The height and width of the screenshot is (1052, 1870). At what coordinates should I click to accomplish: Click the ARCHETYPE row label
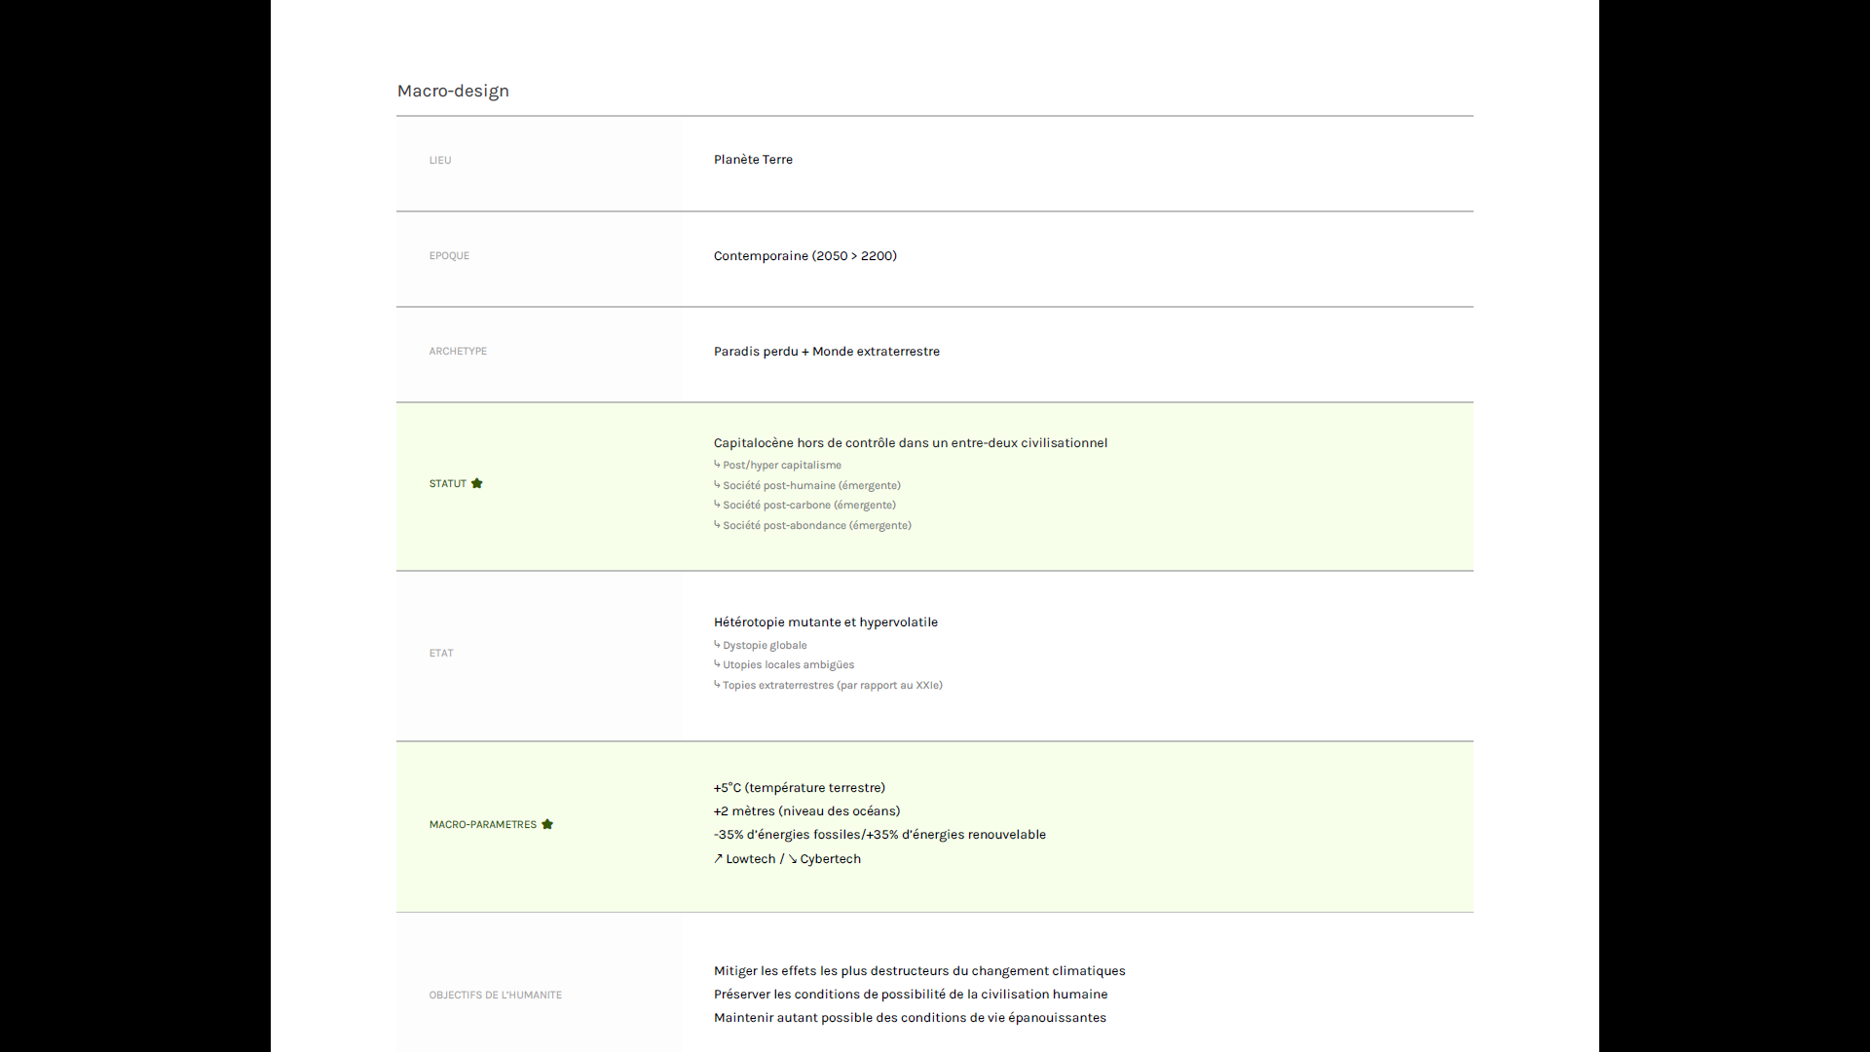458,351
